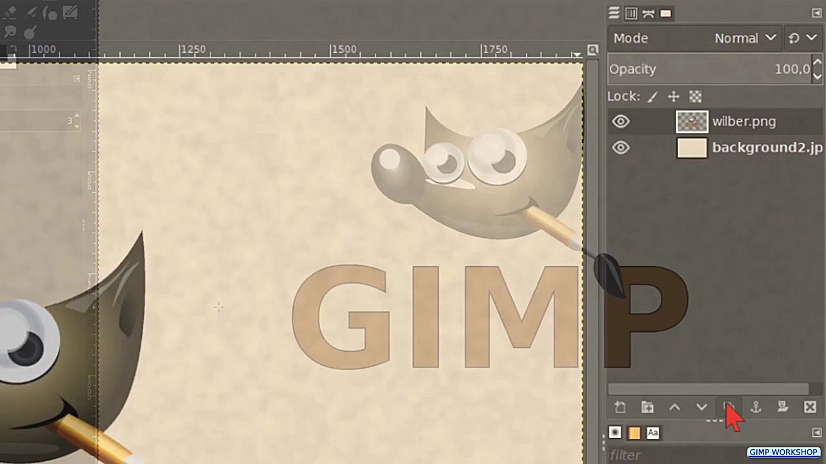Viewport: 826px width, 464px height.
Task: Raise the selected layer one step
Action: (674, 407)
